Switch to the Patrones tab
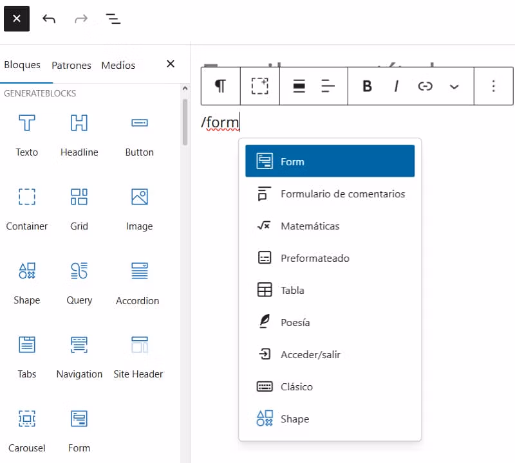The height and width of the screenshot is (463, 515). coord(71,66)
